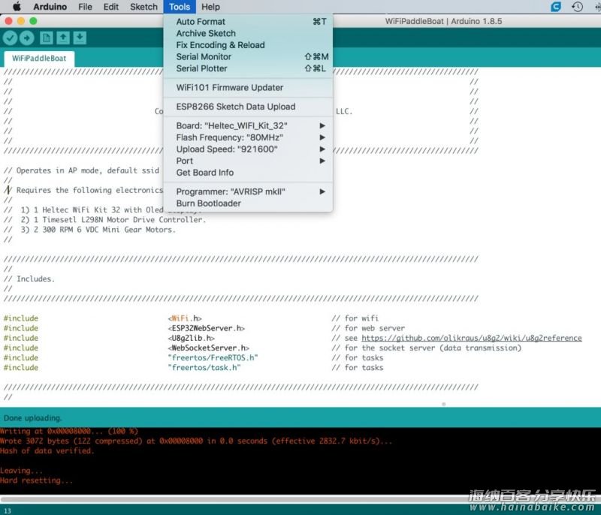Choose Auto Format from Tools menu

tap(248, 22)
